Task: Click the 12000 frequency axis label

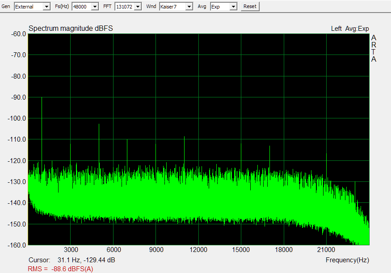Action: tap(198, 250)
